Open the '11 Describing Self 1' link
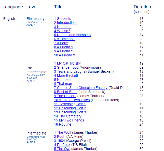This screenshot has height=151, width=164. [x=70, y=104]
